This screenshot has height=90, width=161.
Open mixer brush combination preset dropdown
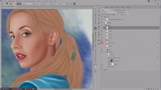coord(27,4)
